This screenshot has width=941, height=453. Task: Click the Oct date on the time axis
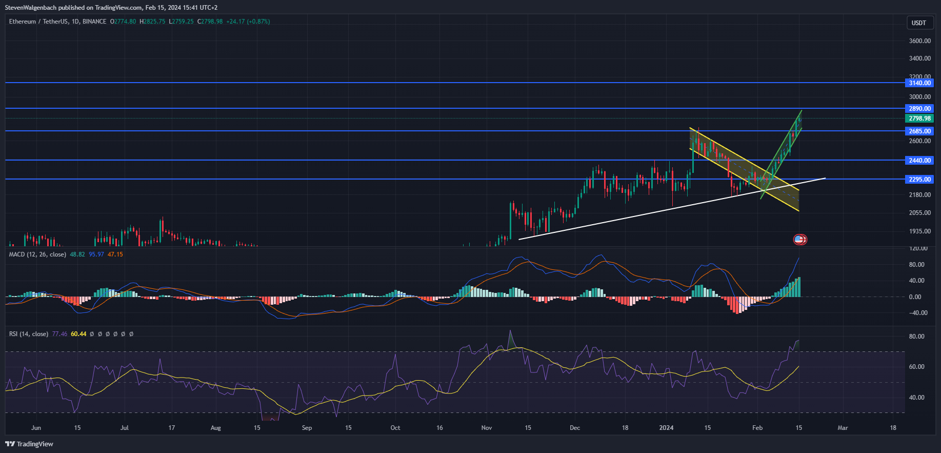coord(395,428)
